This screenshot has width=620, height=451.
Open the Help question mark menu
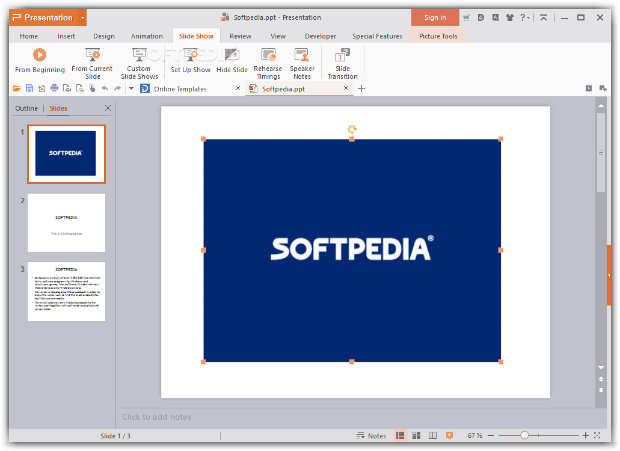(x=524, y=17)
